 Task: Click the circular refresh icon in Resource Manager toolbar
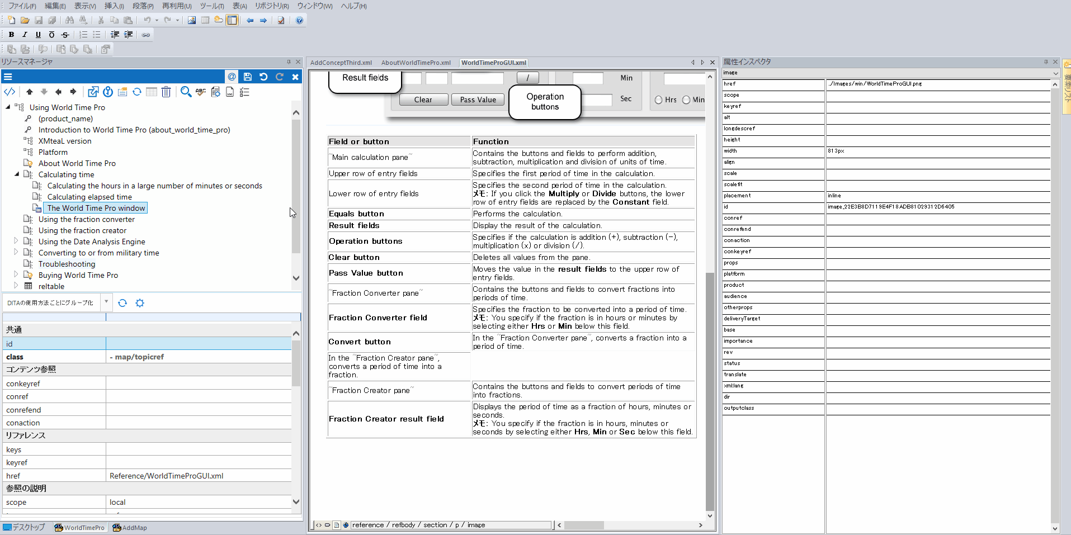click(137, 92)
